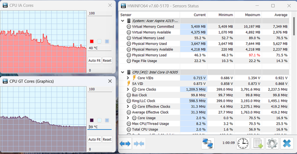Click the maximum value field 100 in CPU IA Cores

pyautogui.click(x=100, y=13)
